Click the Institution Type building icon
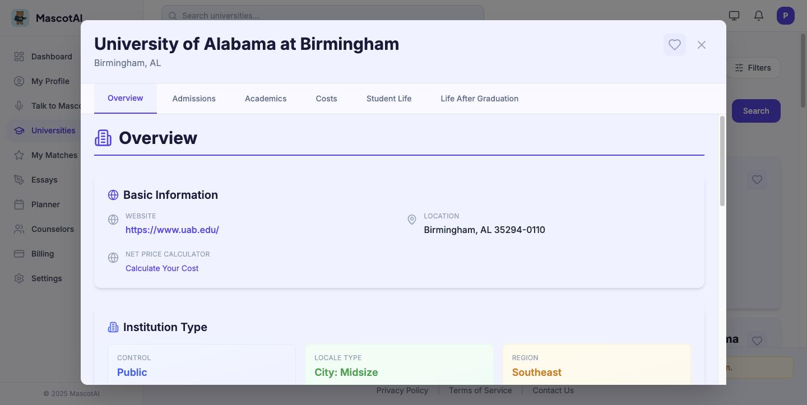 (x=113, y=327)
